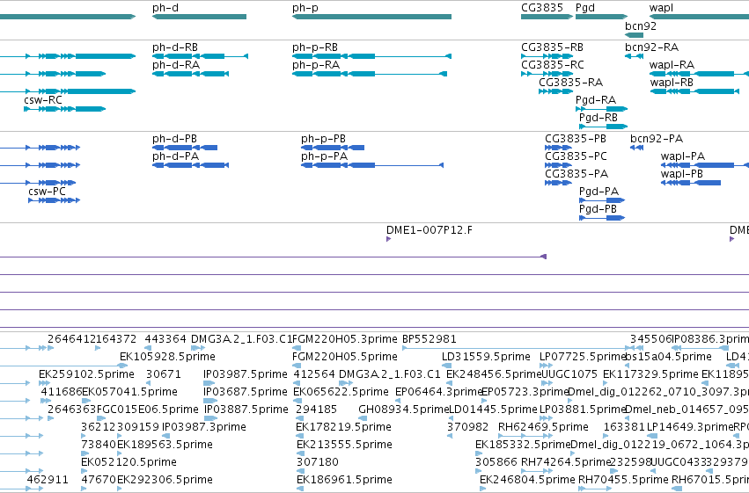Click the wapl-PA CDS label
749x493 pixels.
coord(683,156)
